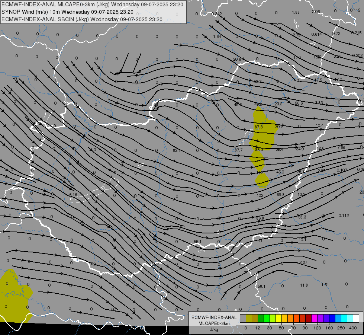Click legend scale label '90'
This screenshot has height=335, width=364.
coord(305,328)
